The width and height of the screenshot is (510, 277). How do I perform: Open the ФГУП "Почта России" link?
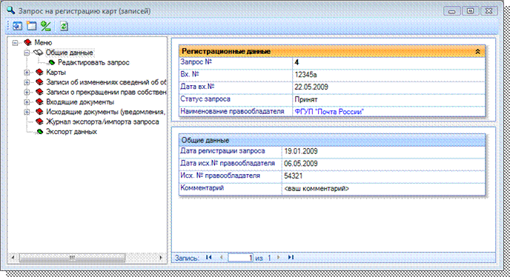pos(329,112)
